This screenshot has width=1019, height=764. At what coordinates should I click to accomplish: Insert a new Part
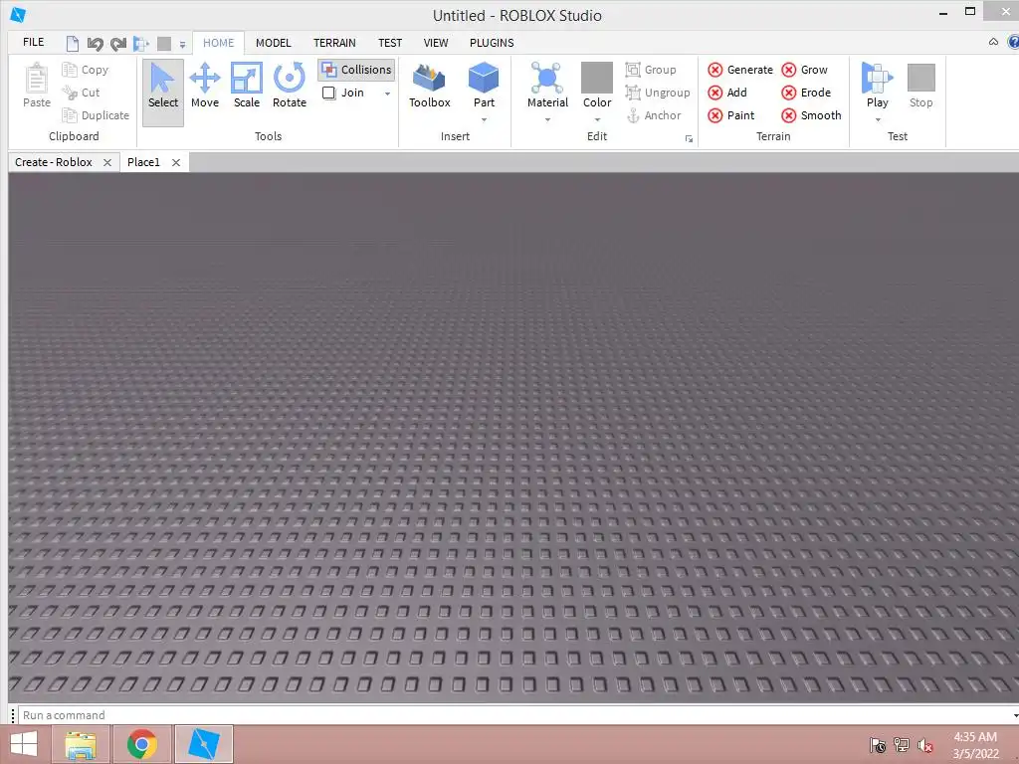484,85
